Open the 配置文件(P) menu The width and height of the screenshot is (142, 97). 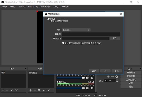click(x=33, y=7)
